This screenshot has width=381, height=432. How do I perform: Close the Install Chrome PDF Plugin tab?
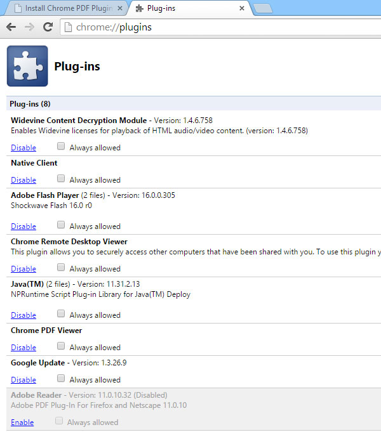(120, 9)
